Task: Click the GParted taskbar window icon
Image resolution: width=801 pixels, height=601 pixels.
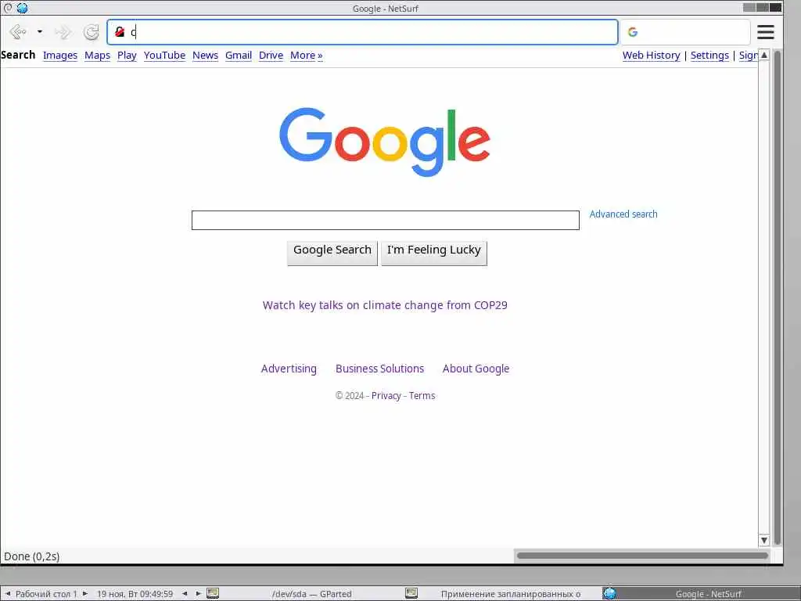Action: coord(213,593)
